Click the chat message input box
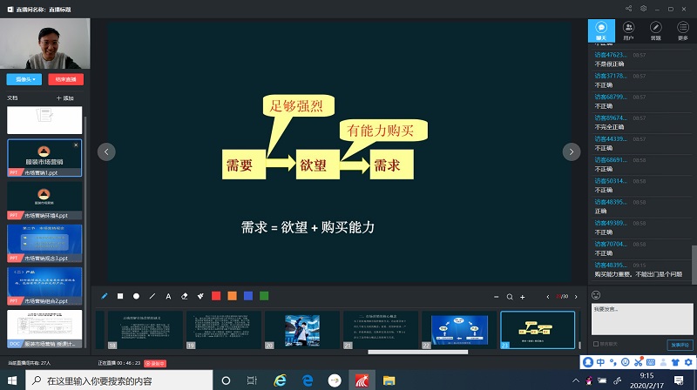The image size is (697, 390). [x=642, y=319]
